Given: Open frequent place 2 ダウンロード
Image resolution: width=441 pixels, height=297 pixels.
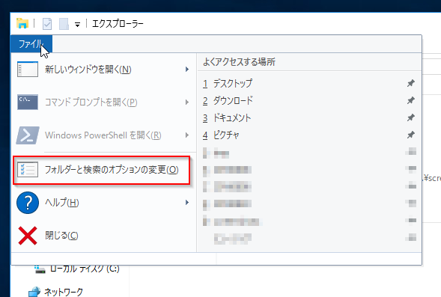Looking at the screenshot, I should [309, 100].
